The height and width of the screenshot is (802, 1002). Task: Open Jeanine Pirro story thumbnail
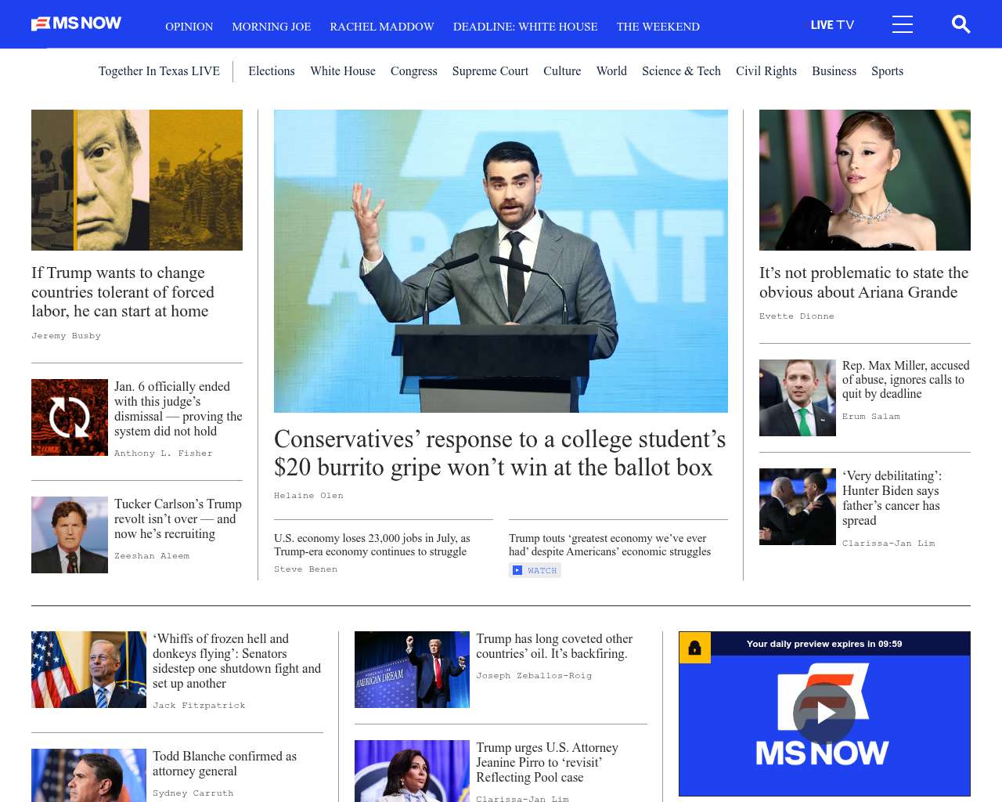(x=412, y=771)
